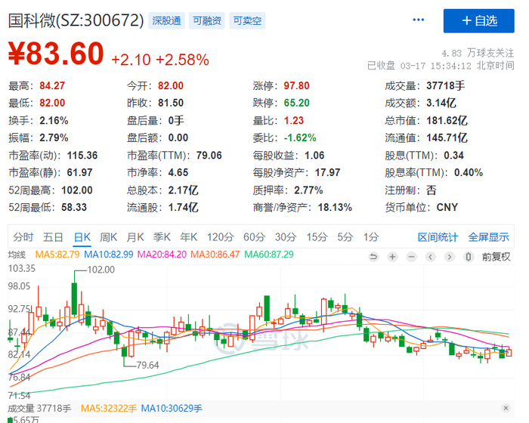
Task: Switch to the 1分 interval tab
Action: click(x=371, y=237)
